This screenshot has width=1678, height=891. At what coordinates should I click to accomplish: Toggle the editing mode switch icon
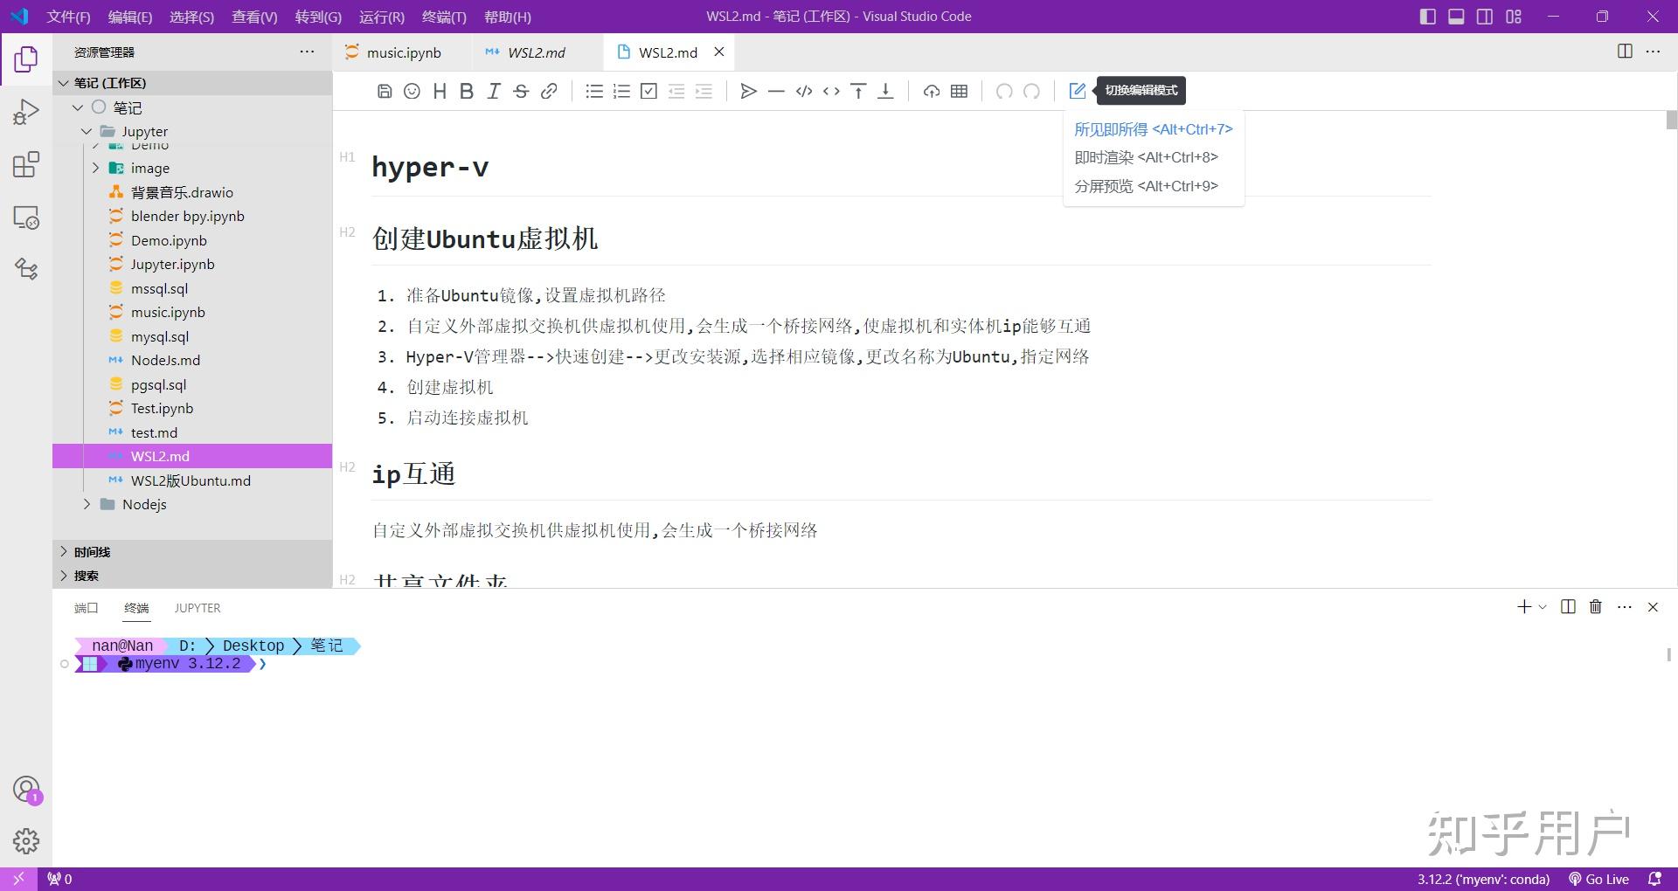[x=1077, y=91]
